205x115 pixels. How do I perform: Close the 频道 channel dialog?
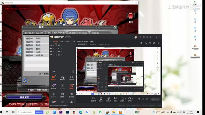point(115,27)
